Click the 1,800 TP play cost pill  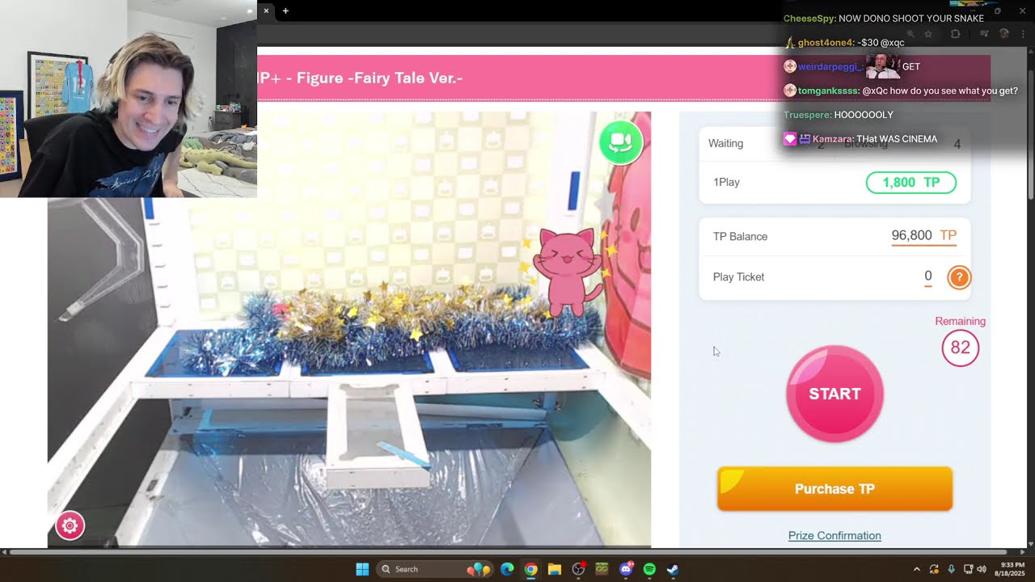(911, 183)
